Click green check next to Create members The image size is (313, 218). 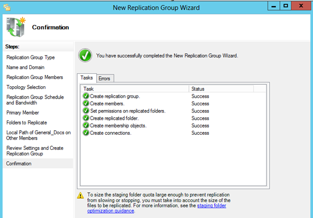(86, 103)
